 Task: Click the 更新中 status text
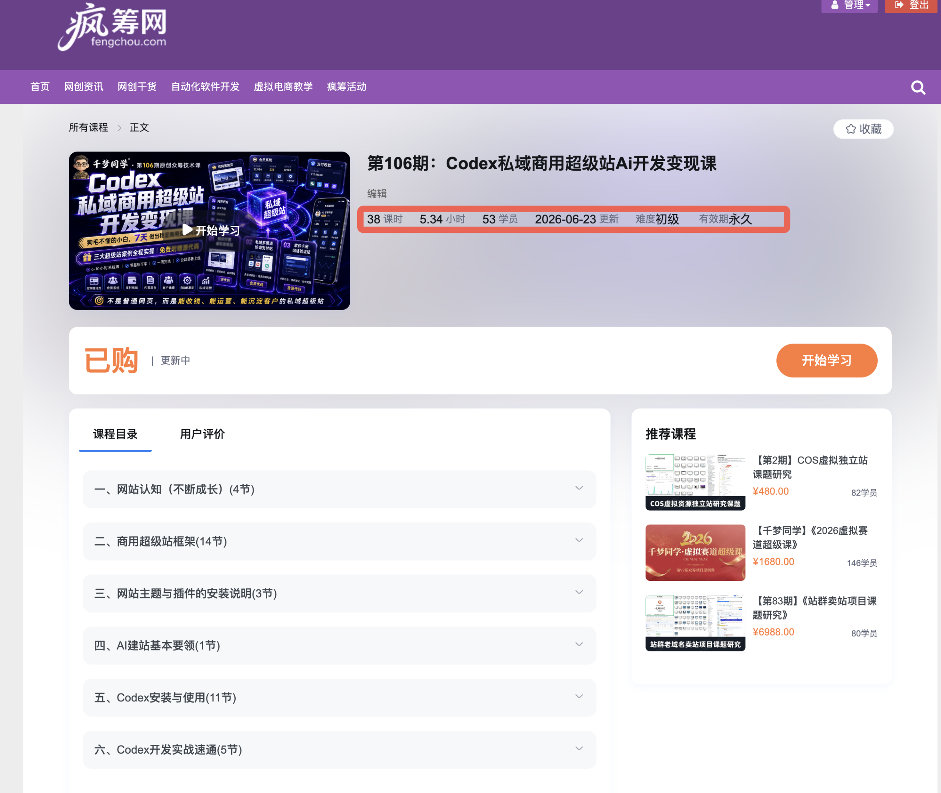[x=175, y=360]
